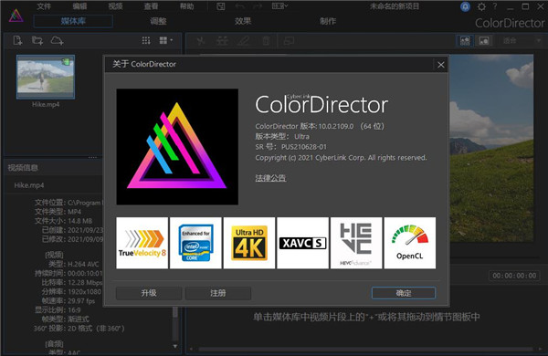Click the 版本类型: Ultra text in dialog

[282, 137]
